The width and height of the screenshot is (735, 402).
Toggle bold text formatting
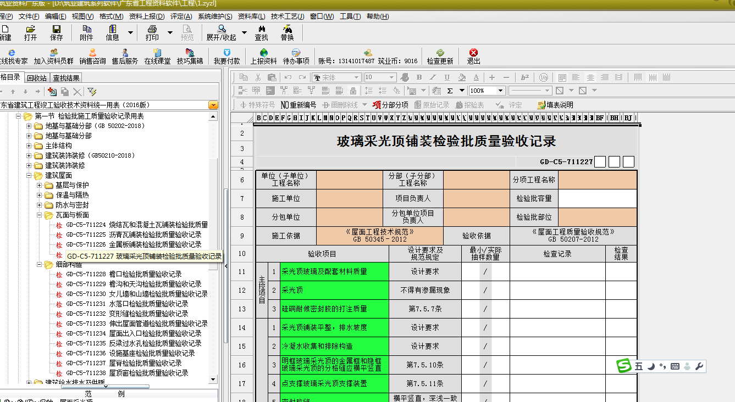419,77
